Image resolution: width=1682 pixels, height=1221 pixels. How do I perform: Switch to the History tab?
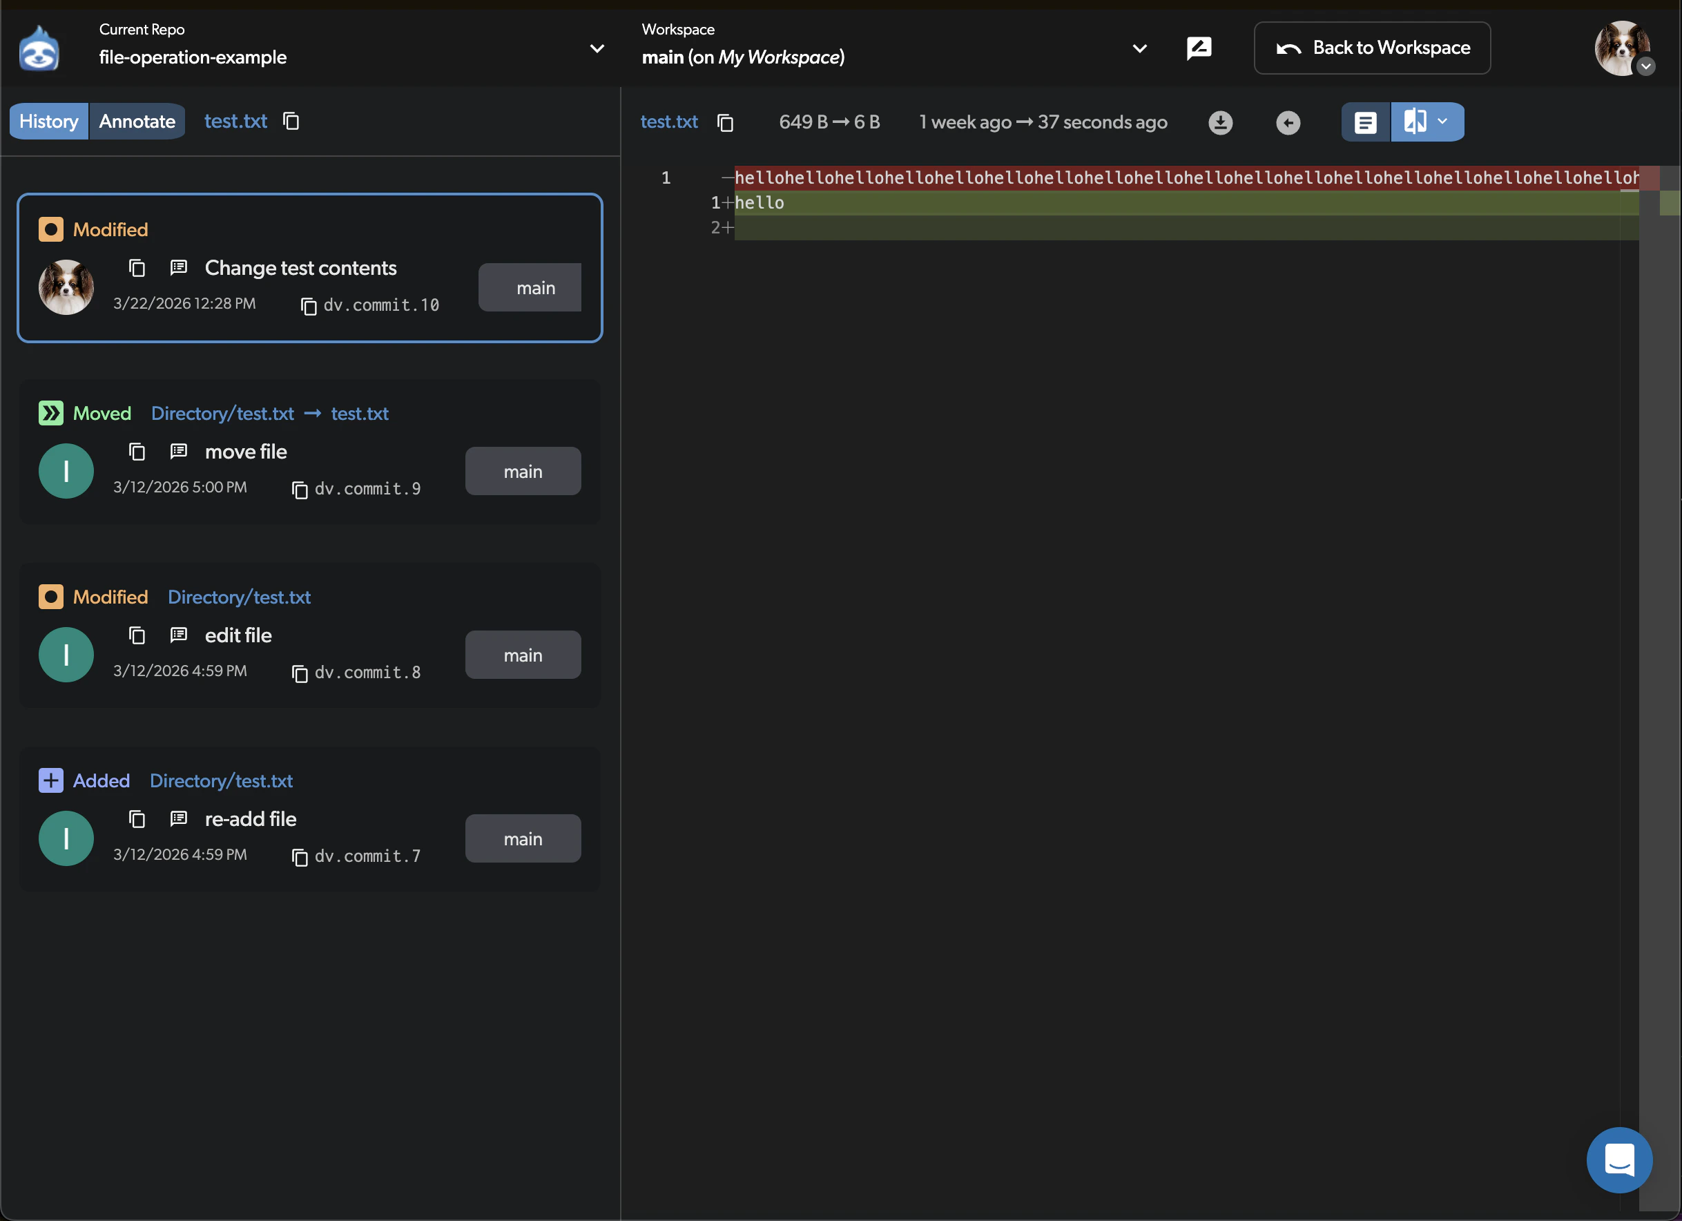coord(48,121)
